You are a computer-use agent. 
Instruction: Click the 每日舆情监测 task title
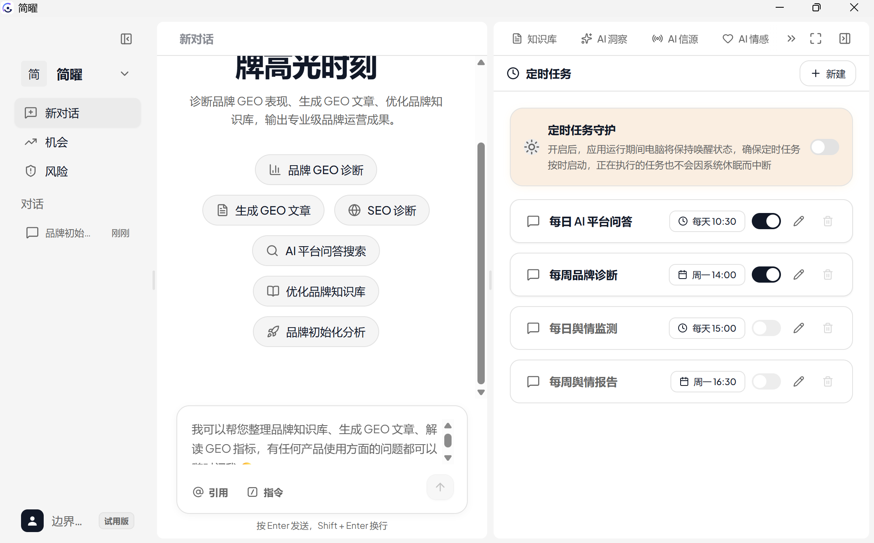pos(583,328)
